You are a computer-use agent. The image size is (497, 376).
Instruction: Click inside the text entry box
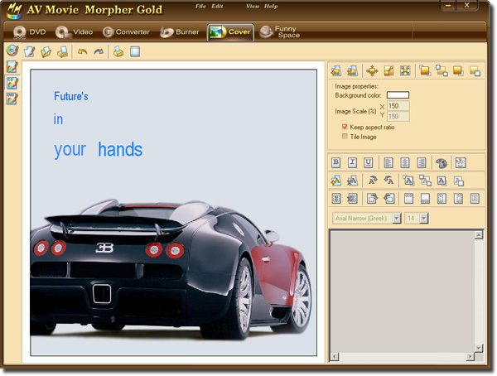[x=402, y=291]
